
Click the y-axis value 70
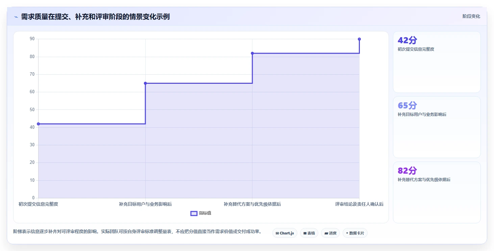(32, 74)
